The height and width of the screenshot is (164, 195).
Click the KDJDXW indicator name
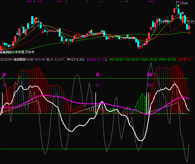pyautogui.click(x=6, y=60)
